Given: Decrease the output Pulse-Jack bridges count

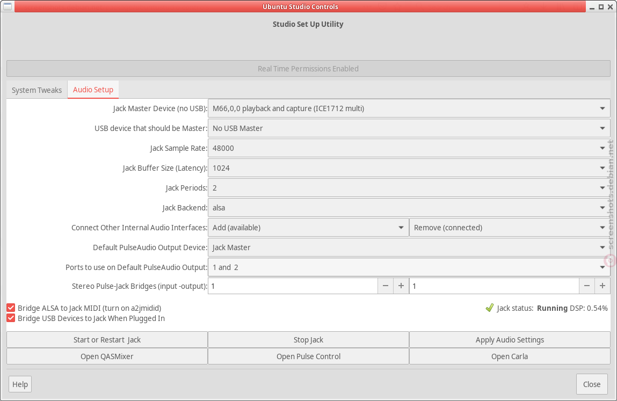Looking at the screenshot, I should click(587, 286).
